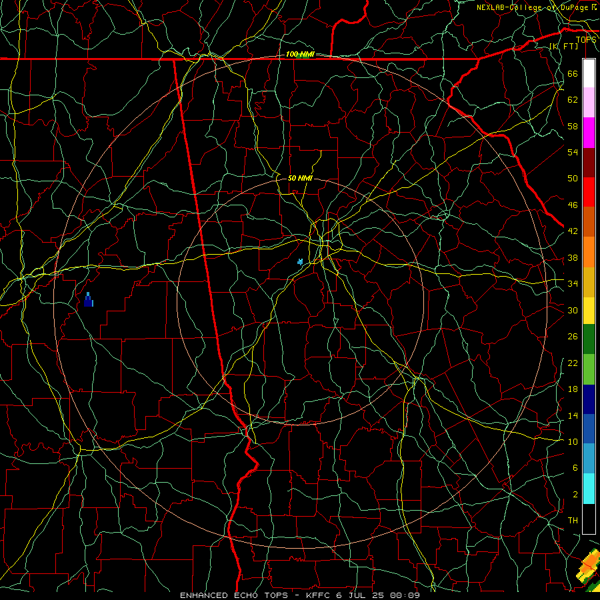Click the 42 legend value
Screen dimensions: 600x600
pos(573,231)
